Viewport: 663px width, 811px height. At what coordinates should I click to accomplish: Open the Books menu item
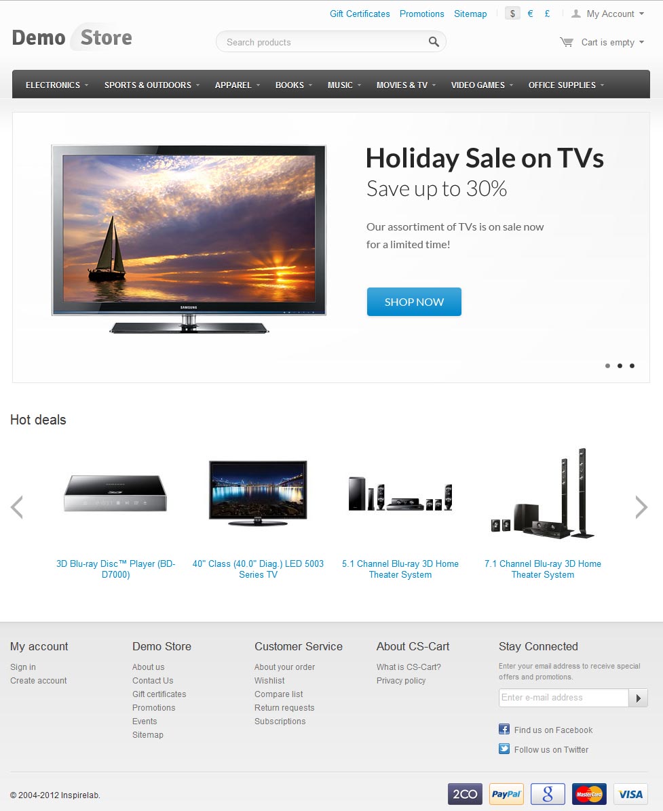[294, 85]
